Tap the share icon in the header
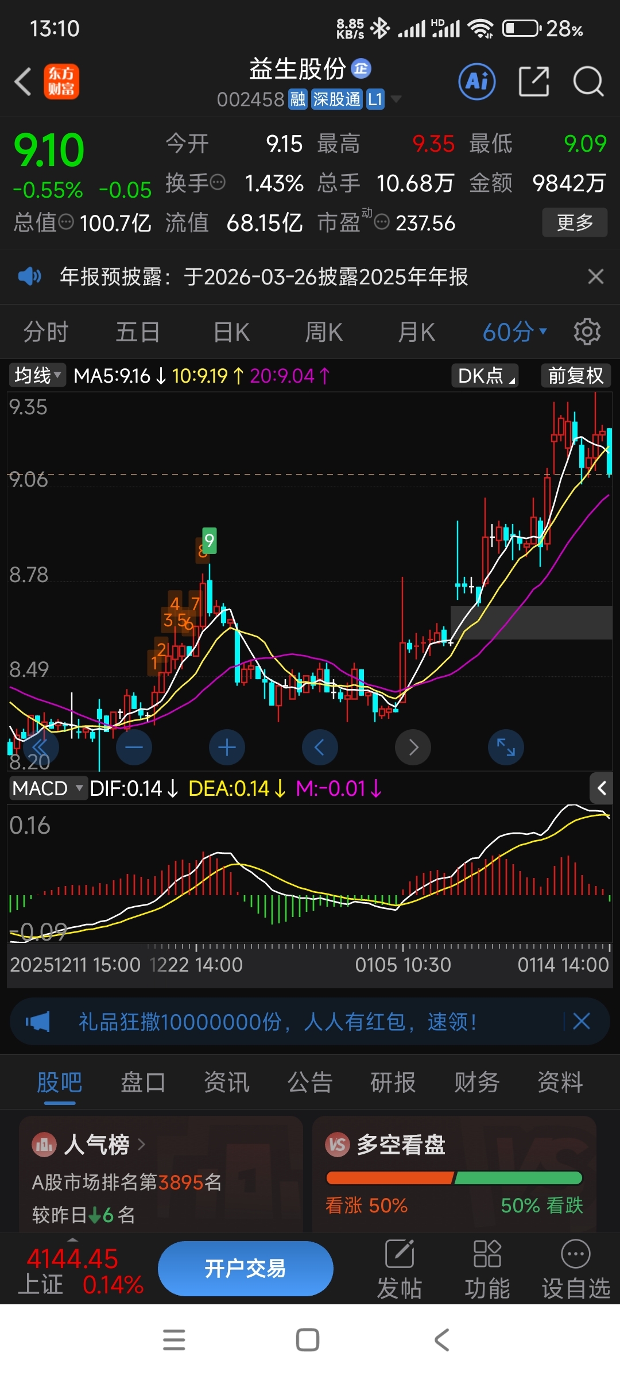This screenshot has width=620, height=1379. coord(534,81)
